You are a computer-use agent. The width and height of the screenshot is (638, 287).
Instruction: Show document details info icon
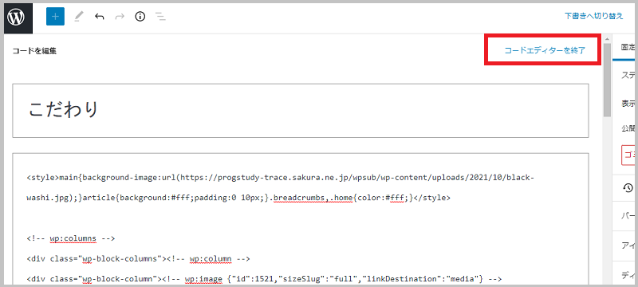pos(140,17)
